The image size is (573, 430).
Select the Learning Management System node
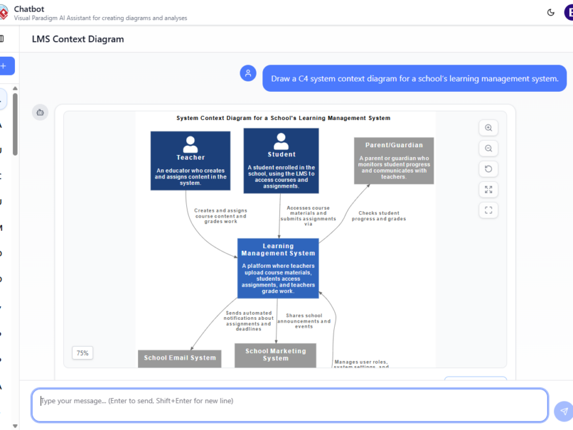pos(277,267)
